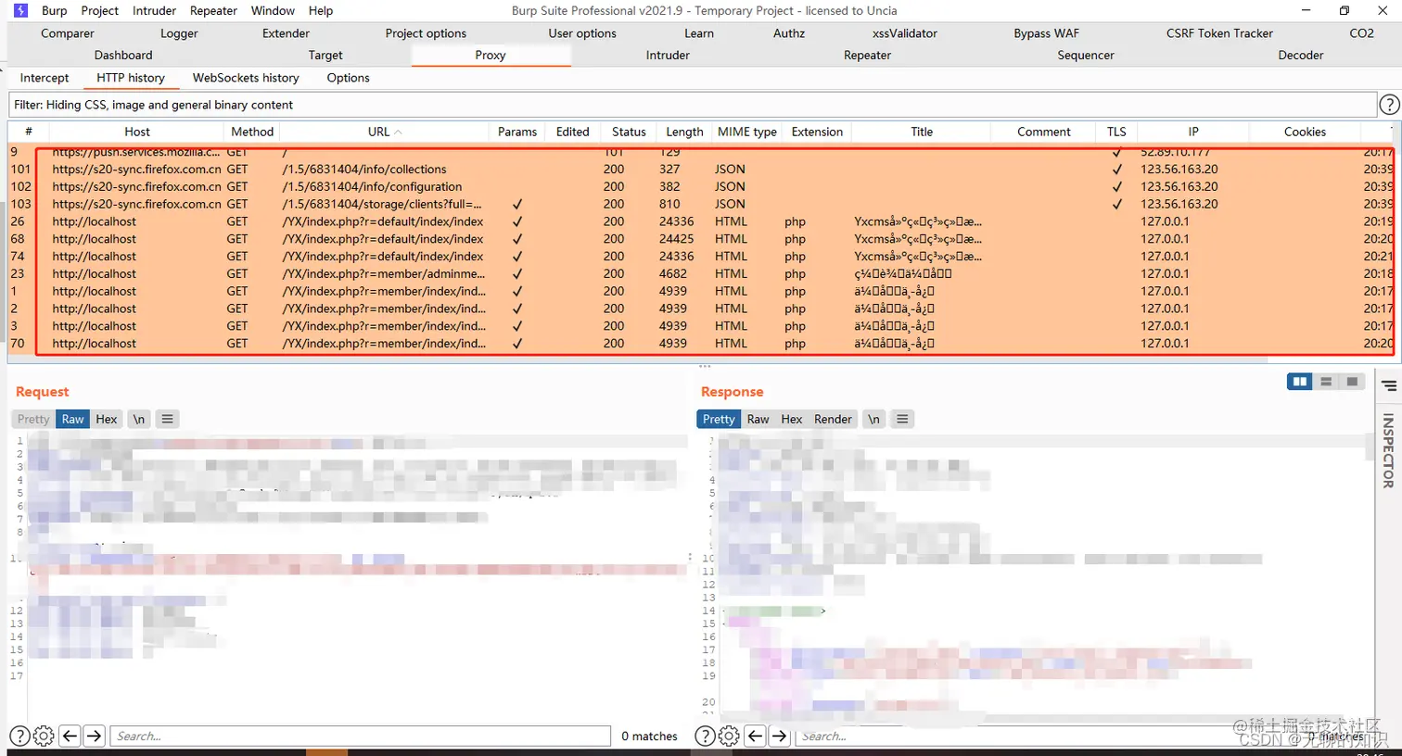Click the Burp Suite application logo

(x=20, y=10)
